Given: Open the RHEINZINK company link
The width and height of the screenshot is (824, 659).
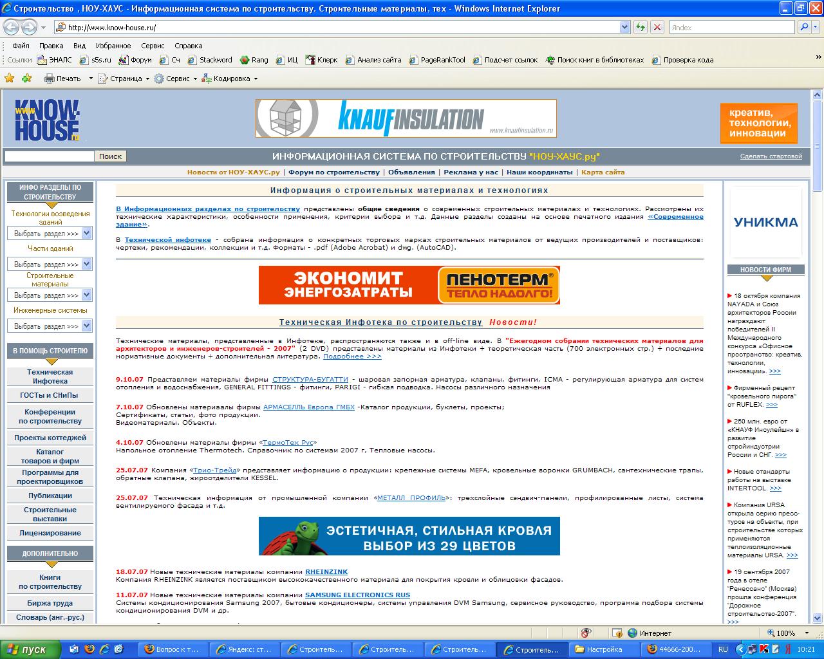Looking at the screenshot, I should pos(326,571).
